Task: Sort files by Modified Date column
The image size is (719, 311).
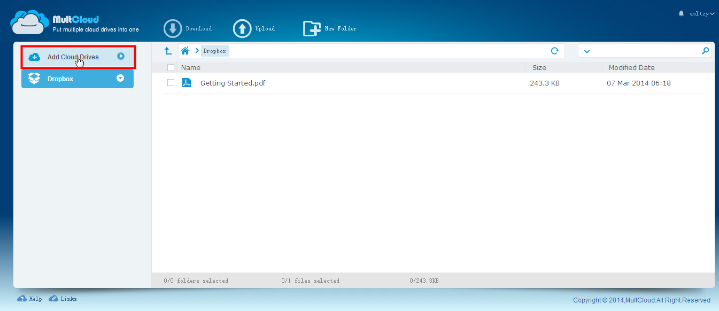Action: 631,67
